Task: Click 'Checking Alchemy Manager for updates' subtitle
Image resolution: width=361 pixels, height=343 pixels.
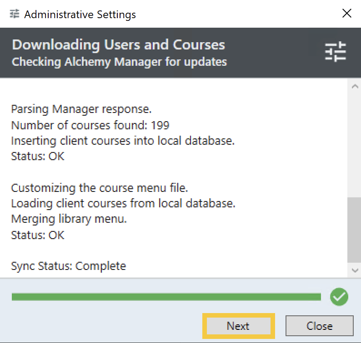Action: 119,61
